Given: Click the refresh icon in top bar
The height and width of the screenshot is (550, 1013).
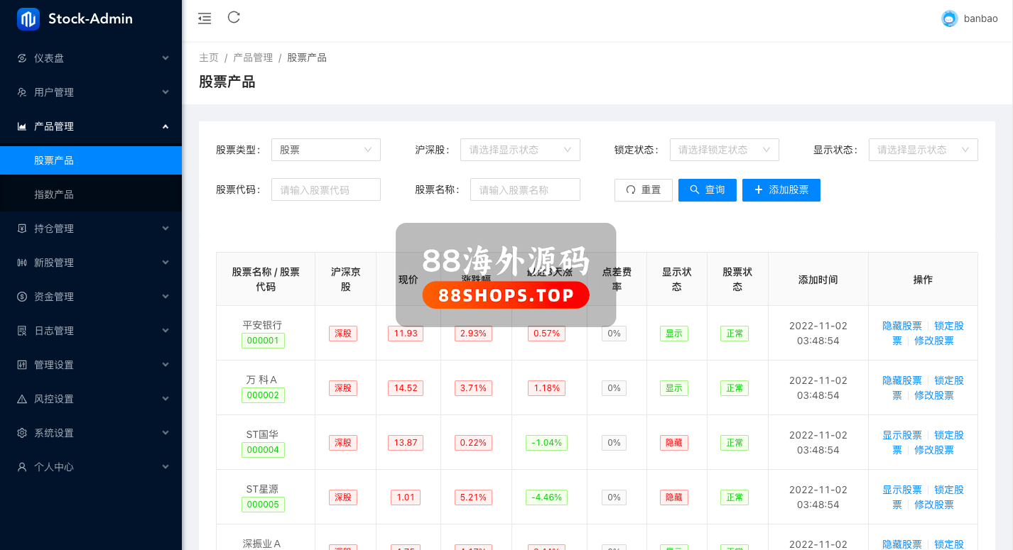Looking at the screenshot, I should coord(234,18).
